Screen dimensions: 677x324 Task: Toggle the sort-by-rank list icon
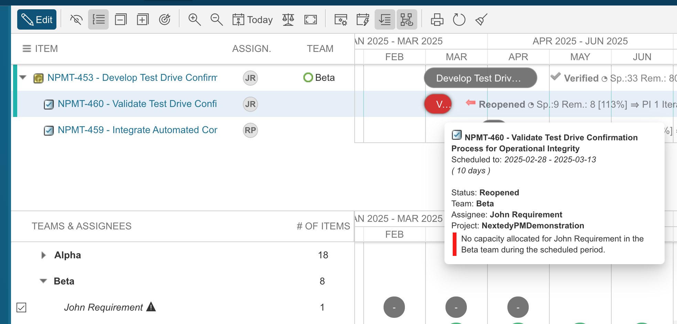pos(385,20)
